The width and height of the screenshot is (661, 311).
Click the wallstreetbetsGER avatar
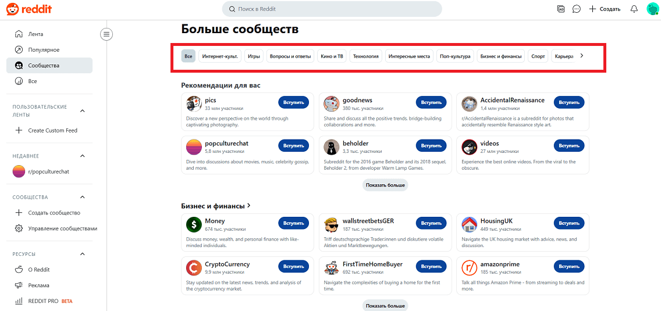click(331, 224)
